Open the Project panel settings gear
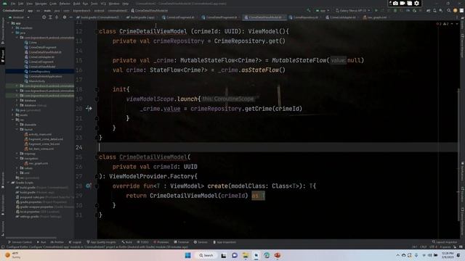The image size is (465, 261). 65,17
